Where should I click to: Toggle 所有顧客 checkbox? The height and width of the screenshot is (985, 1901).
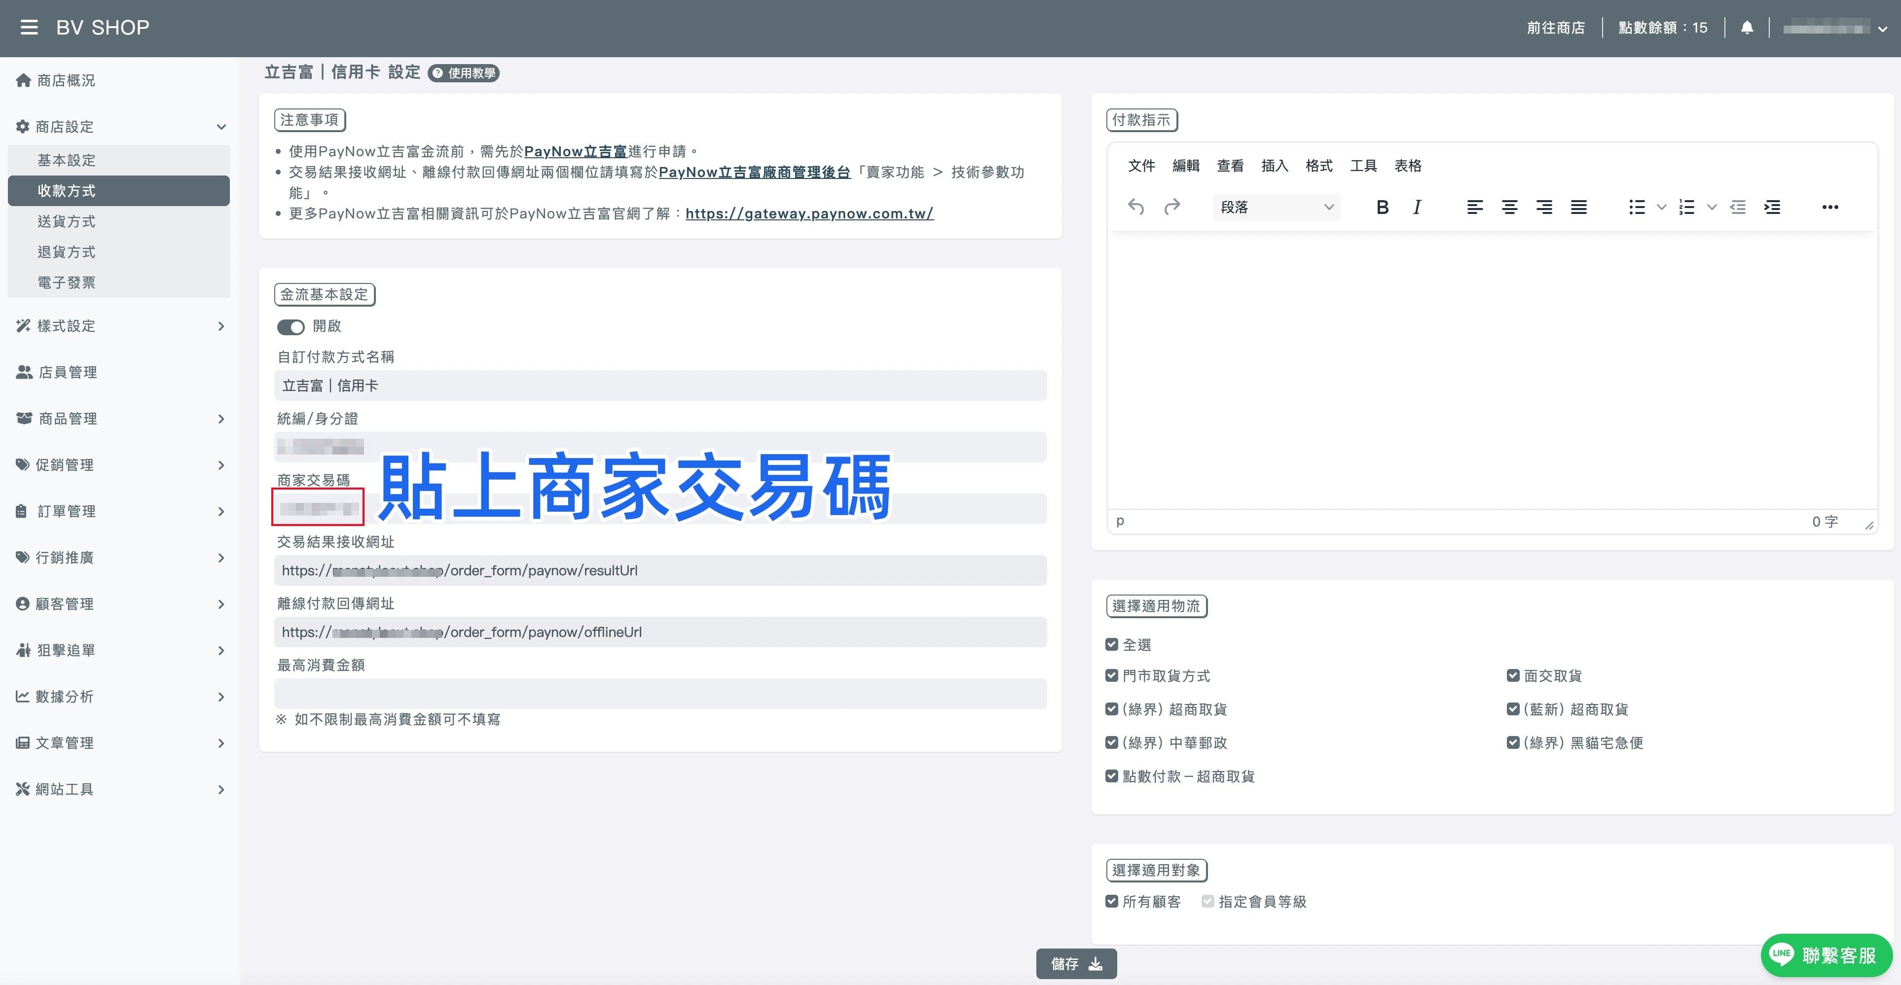pyautogui.click(x=1111, y=902)
